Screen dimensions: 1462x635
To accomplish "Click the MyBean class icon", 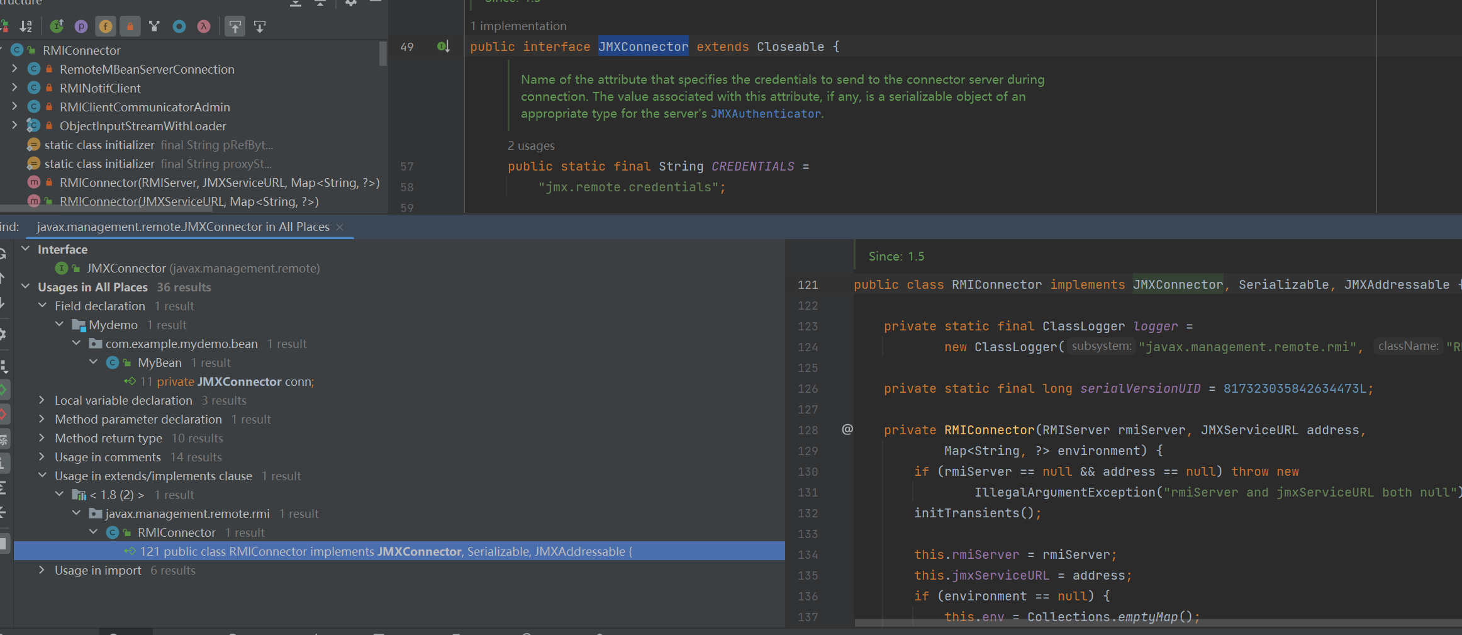I will coord(113,362).
